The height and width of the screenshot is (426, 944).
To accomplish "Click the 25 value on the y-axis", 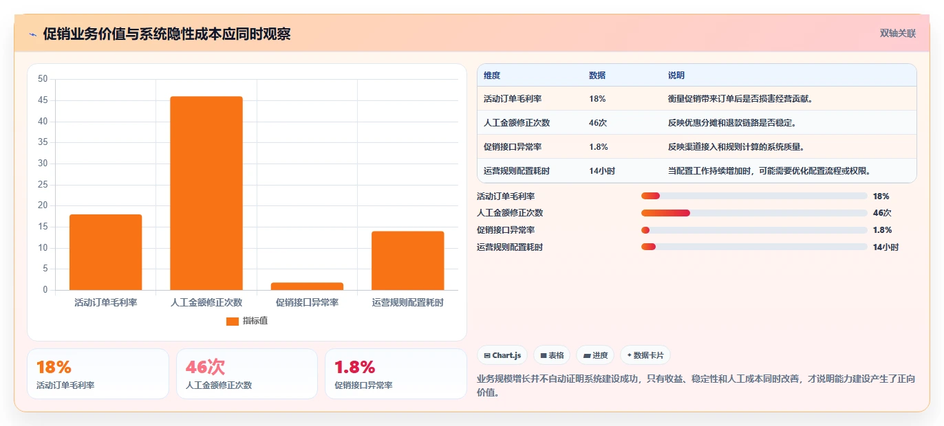I will [43, 185].
